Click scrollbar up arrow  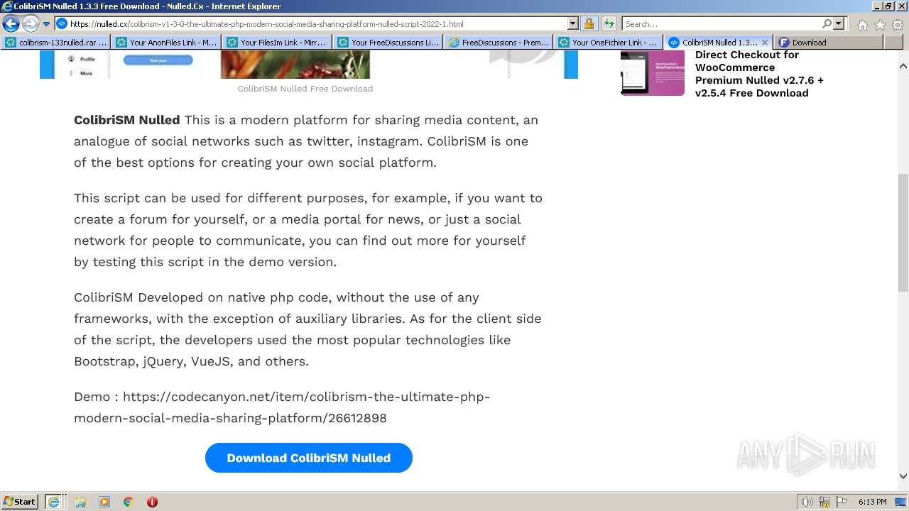903,66
